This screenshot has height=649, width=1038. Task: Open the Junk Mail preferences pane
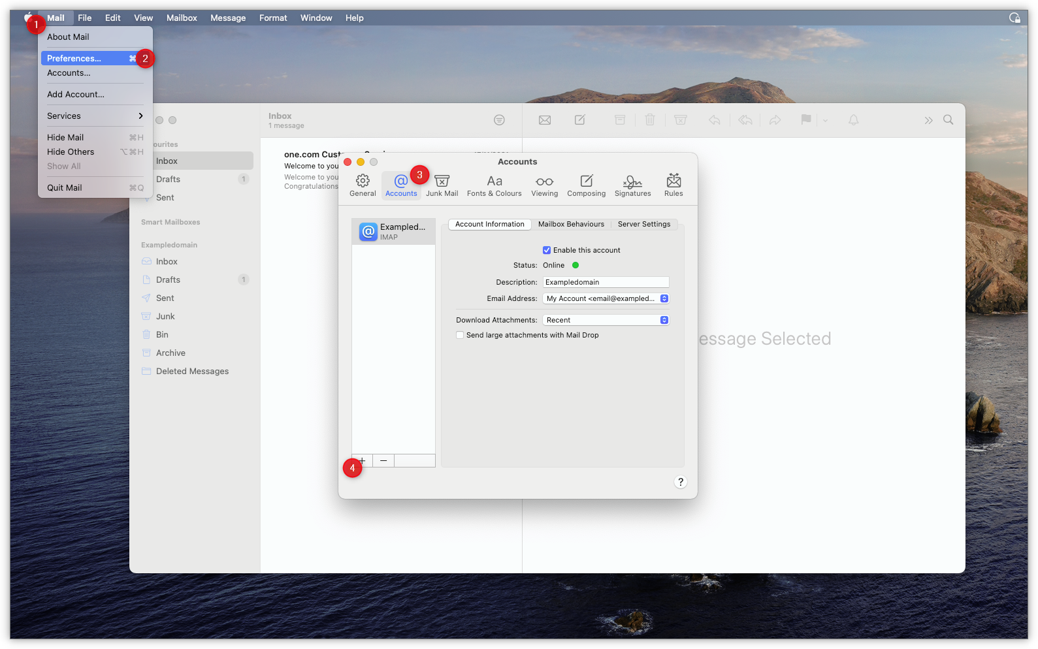pos(442,185)
